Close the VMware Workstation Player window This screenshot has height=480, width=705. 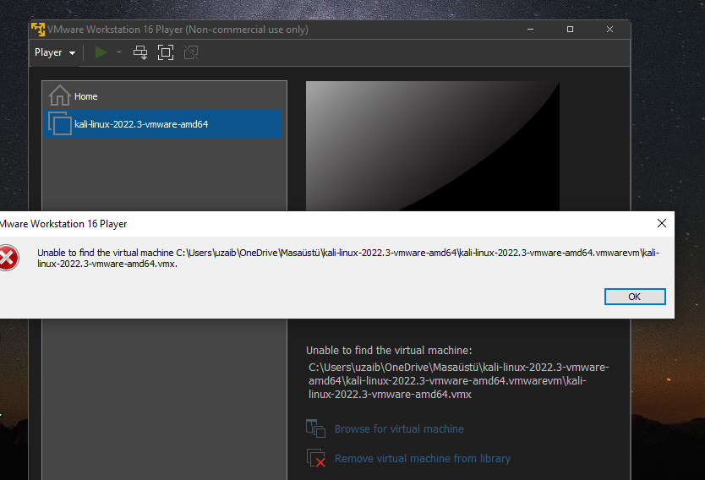click(x=609, y=30)
